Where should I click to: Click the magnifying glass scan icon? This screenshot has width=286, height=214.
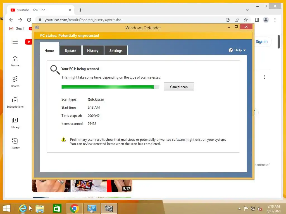55,70
